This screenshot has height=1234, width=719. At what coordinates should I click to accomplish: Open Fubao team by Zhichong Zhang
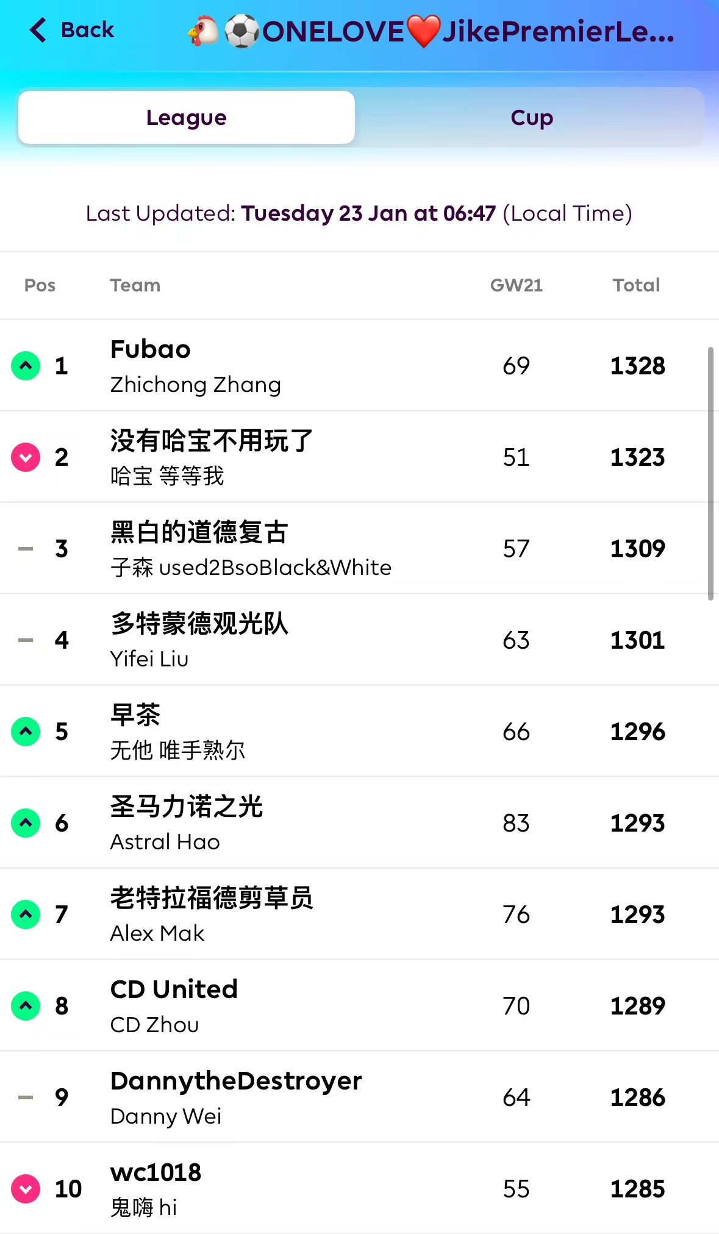[195, 366]
